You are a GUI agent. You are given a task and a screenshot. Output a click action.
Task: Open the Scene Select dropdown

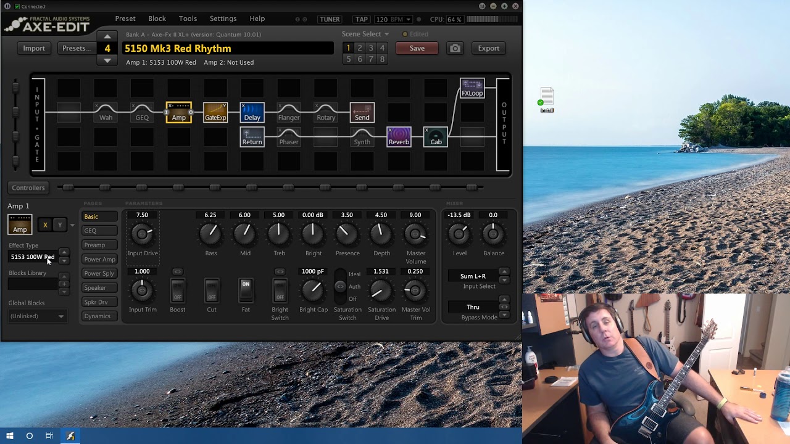pyautogui.click(x=365, y=34)
